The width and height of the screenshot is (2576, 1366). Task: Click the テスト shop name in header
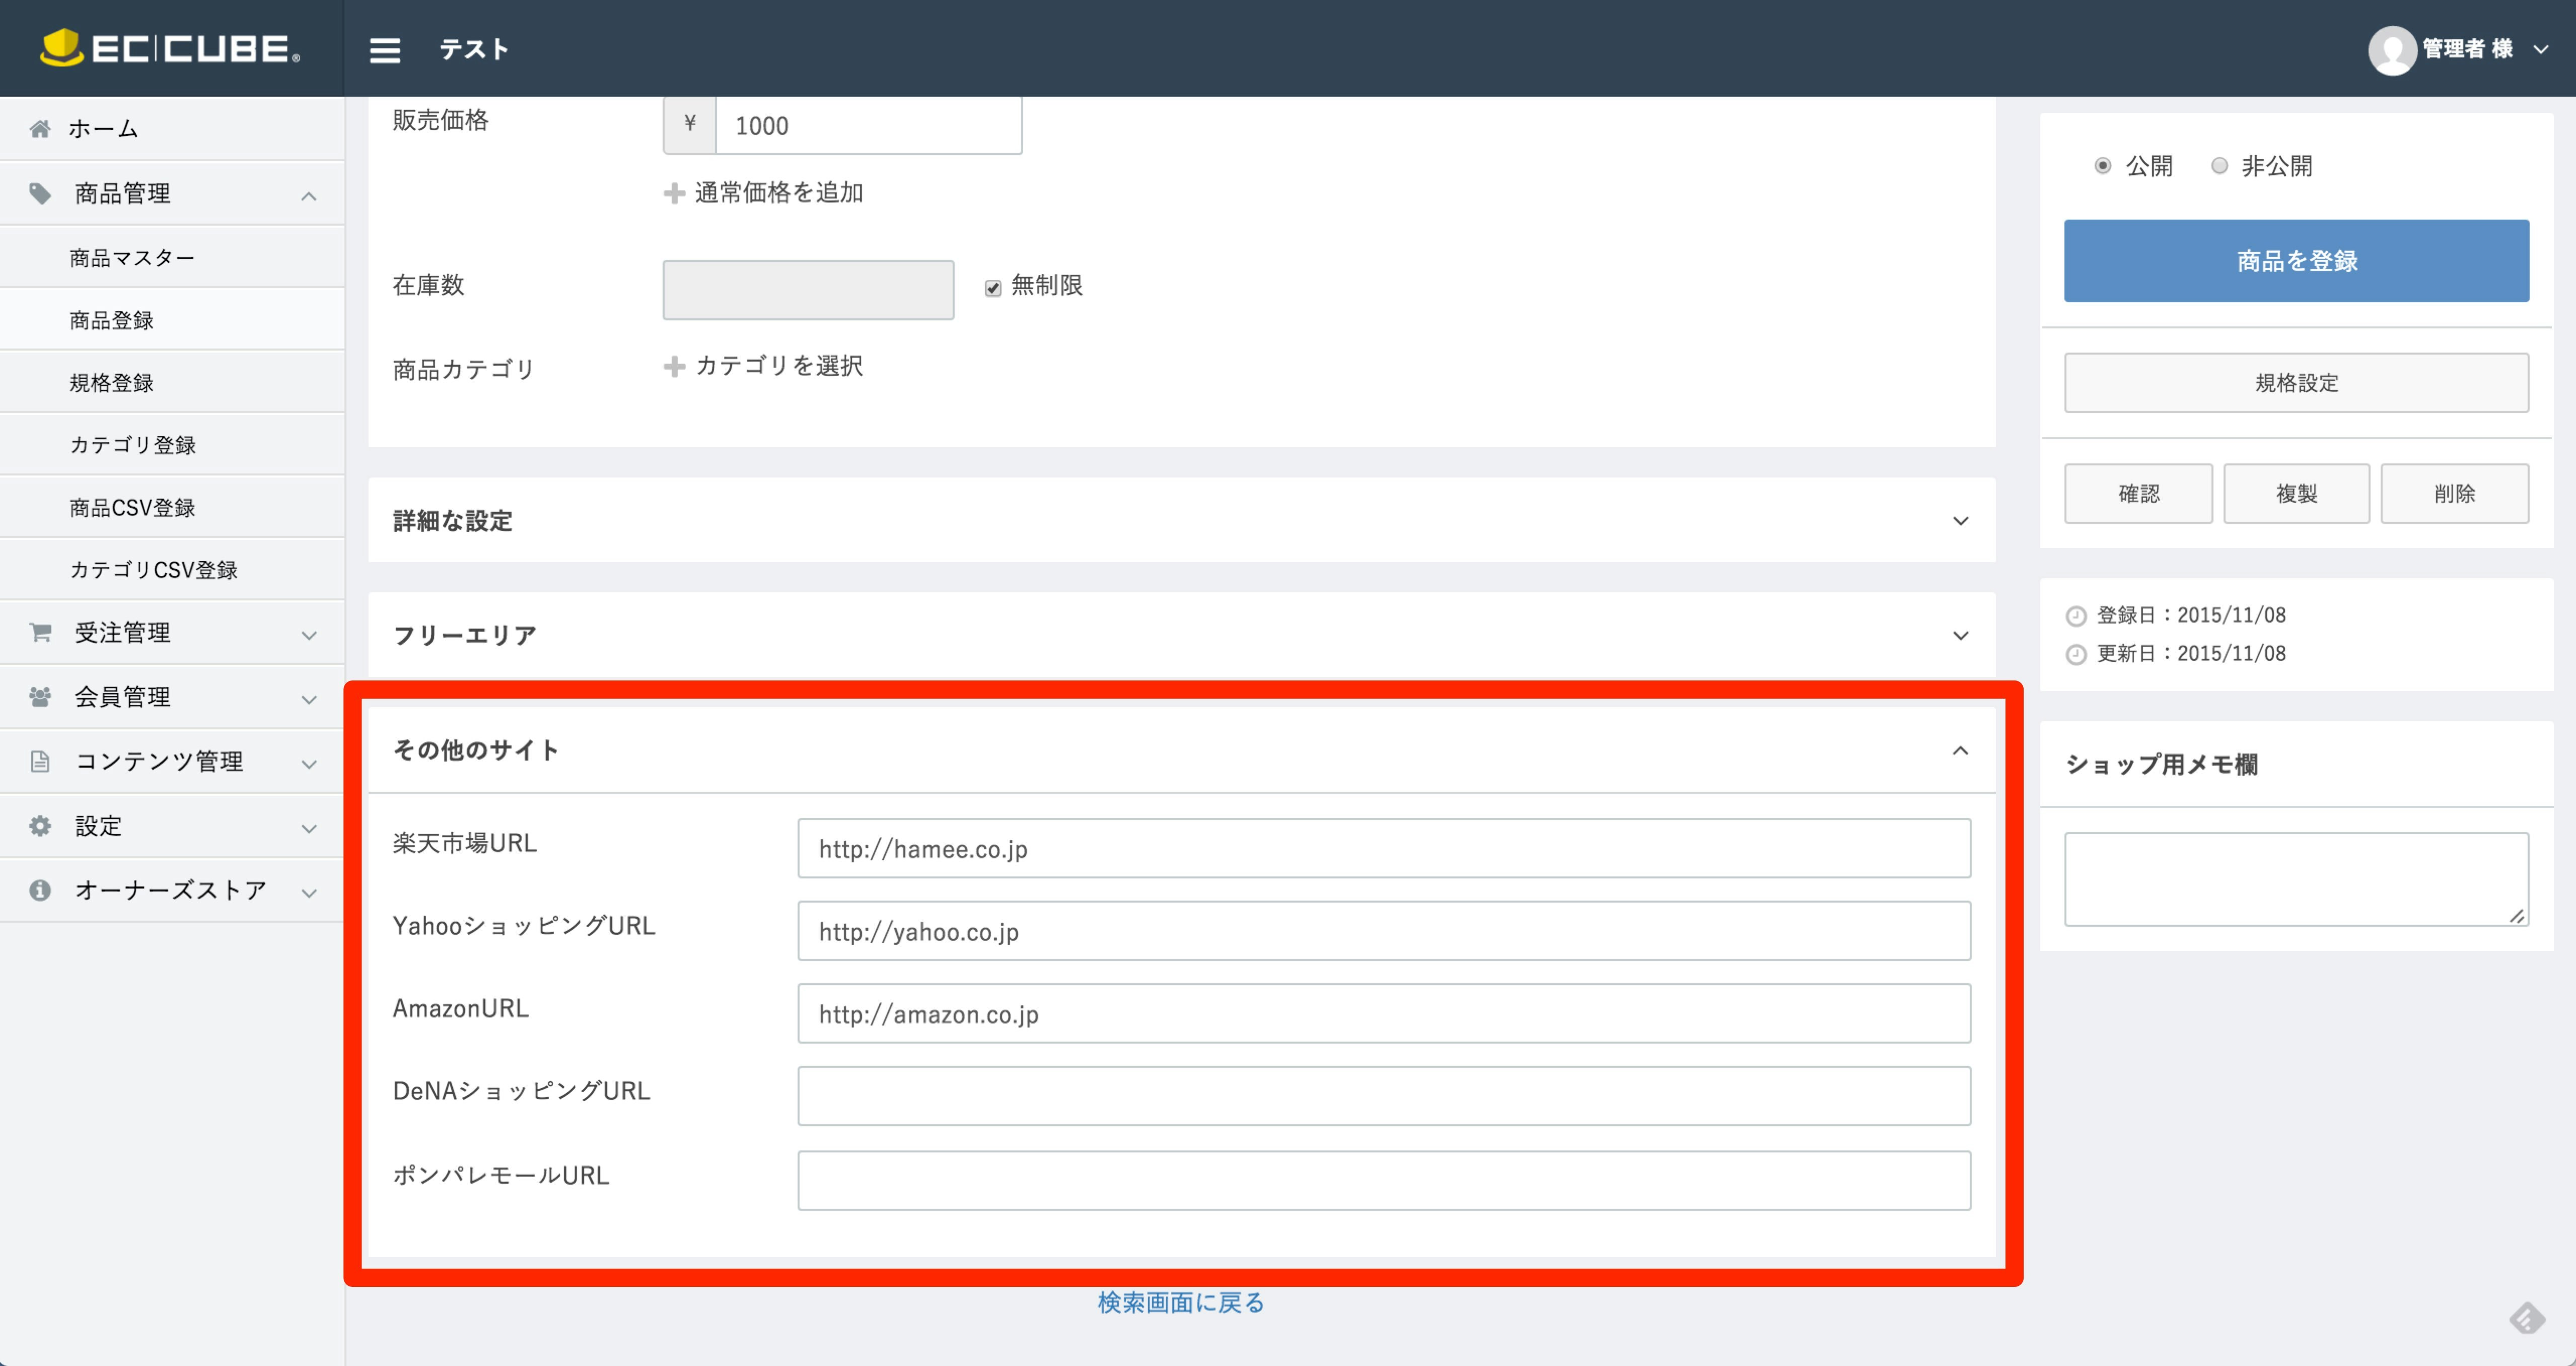pos(474,49)
